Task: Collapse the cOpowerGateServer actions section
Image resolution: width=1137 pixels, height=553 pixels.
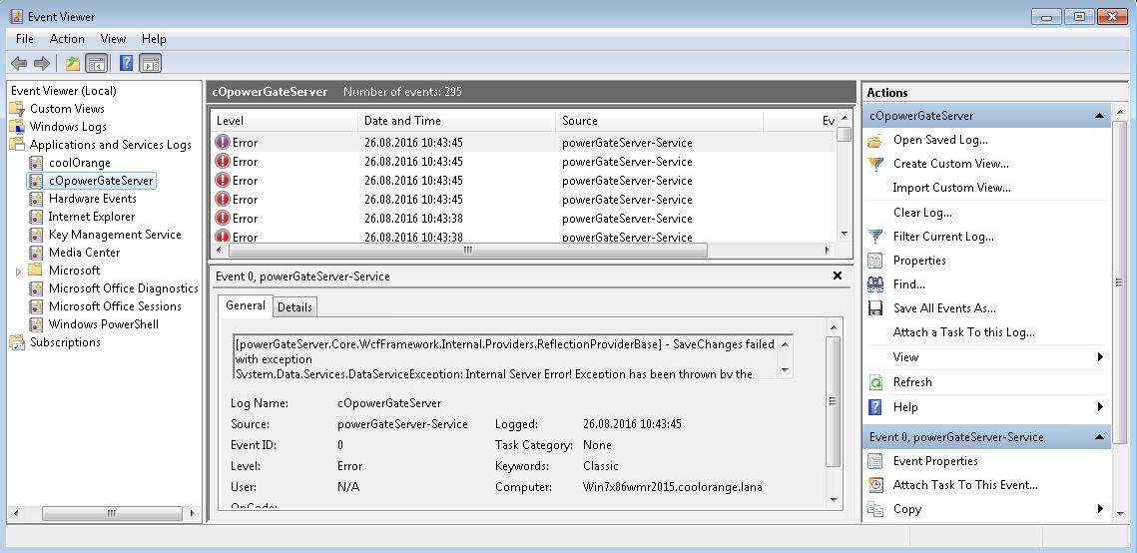Action: 1099,116
